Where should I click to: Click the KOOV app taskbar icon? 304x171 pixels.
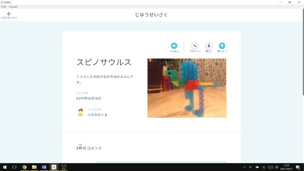54,167
